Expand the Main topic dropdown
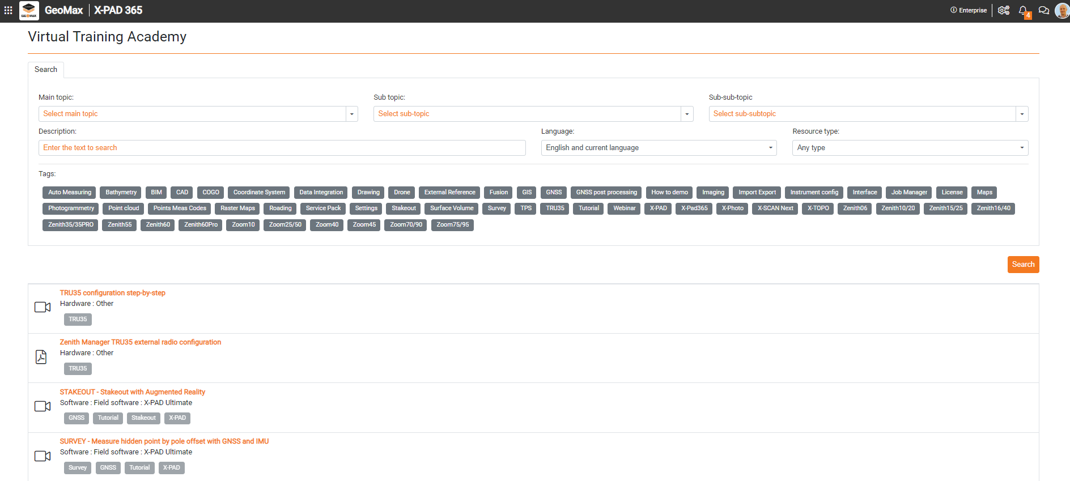Viewport: 1070px width, 481px height. [198, 114]
